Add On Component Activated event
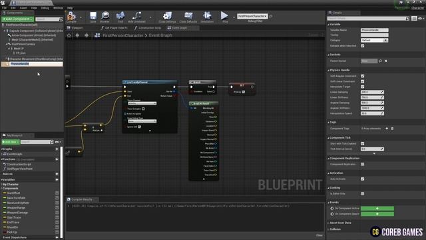426x240 pixels. (377, 209)
